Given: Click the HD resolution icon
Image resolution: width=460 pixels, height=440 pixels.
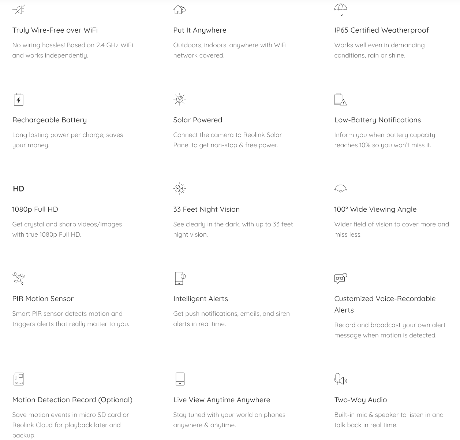Looking at the screenshot, I should tap(18, 189).
